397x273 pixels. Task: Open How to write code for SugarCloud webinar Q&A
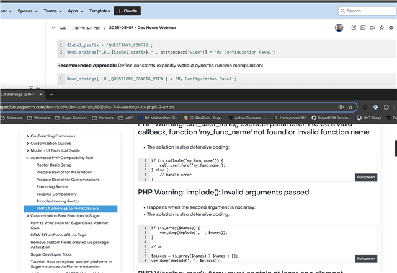(69, 225)
